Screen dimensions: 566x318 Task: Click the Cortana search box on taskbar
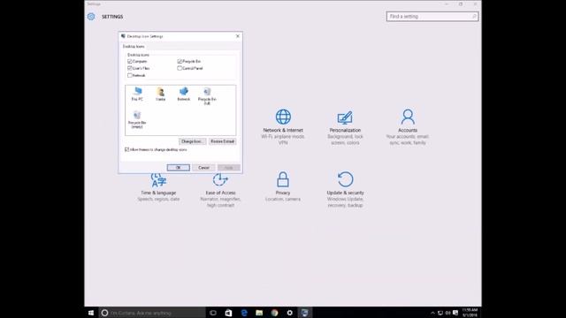[x=152, y=313]
